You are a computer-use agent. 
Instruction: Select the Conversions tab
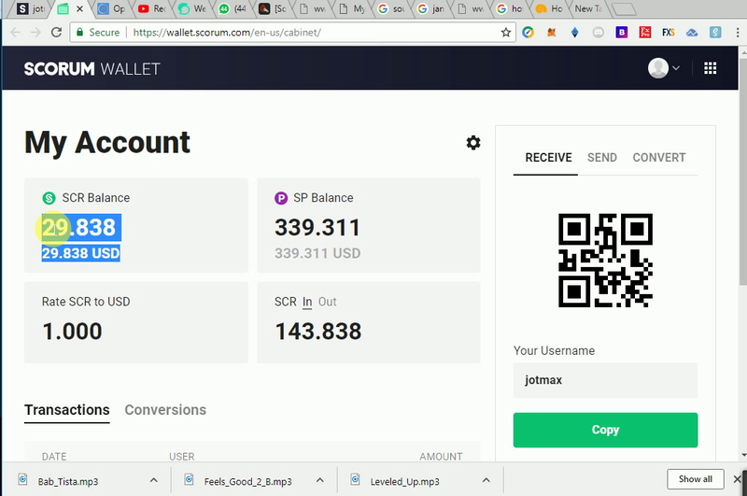[x=165, y=410]
